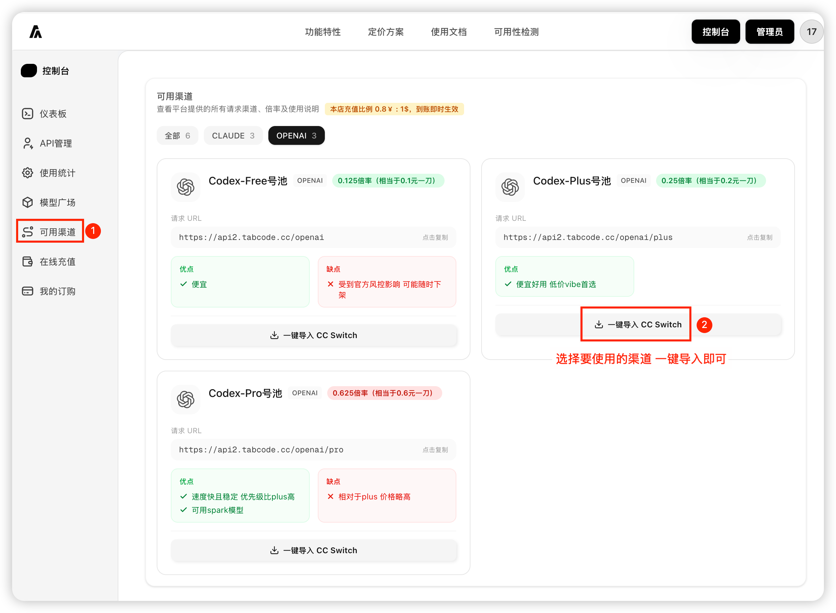Viewport: 836px width, 613px height.
Task: Click the 可用渠道 route icon
Action: coord(28,232)
